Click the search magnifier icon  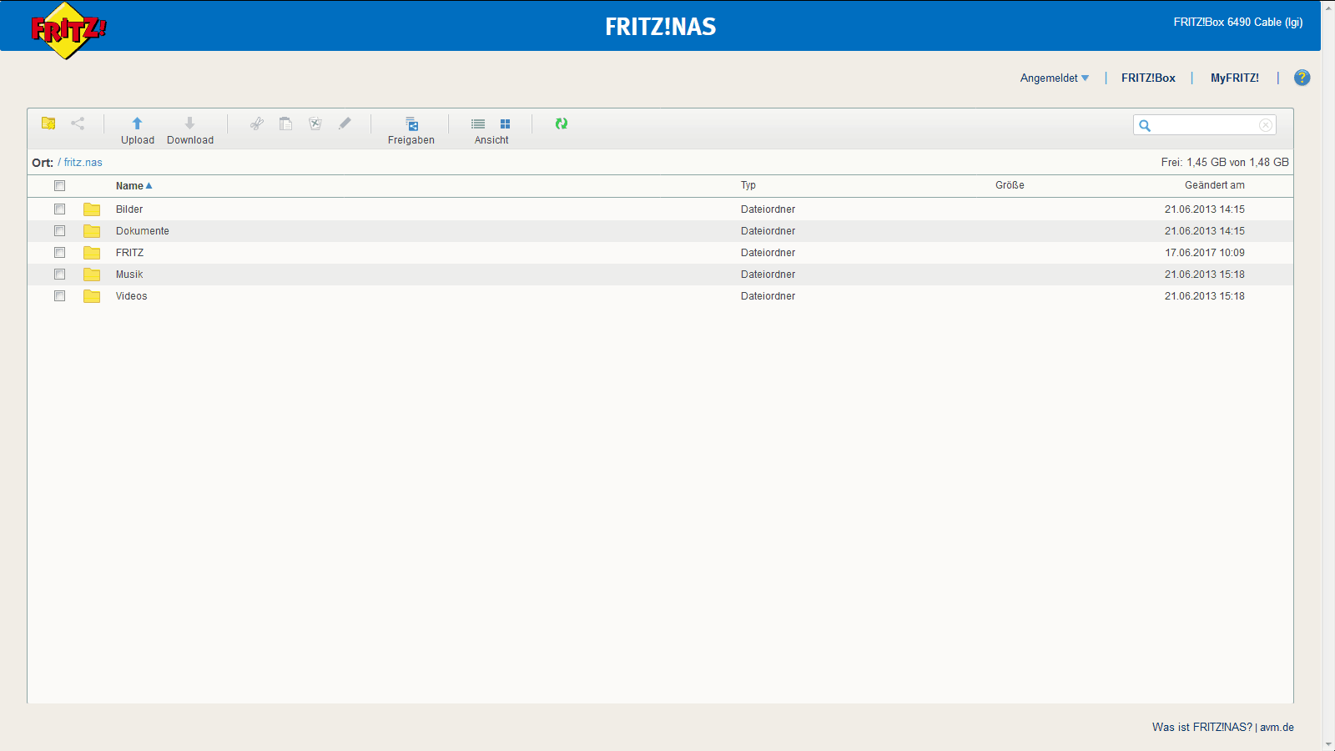(x=1145, y=125)
